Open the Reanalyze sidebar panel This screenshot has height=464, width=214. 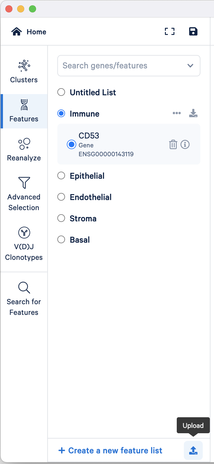pyautogui.click(x=24, y=150)
